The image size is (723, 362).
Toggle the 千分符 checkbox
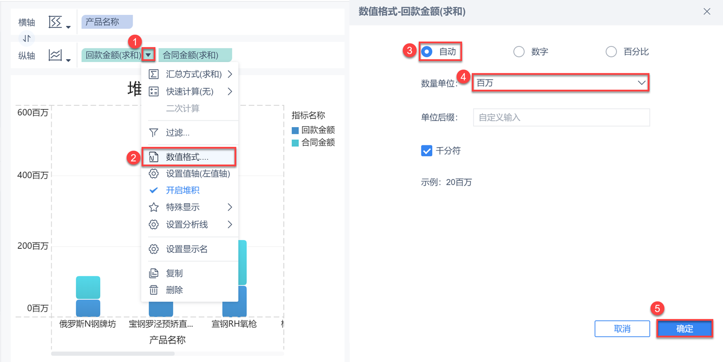tap(427, 151)
